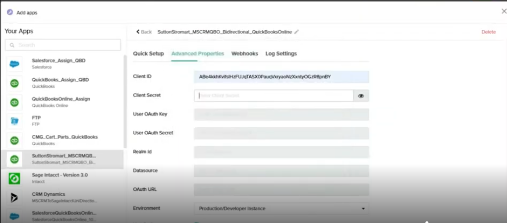Click the CRM Dynamics app icon
This screenshot has height=223, width=507.
coord(14,197)
